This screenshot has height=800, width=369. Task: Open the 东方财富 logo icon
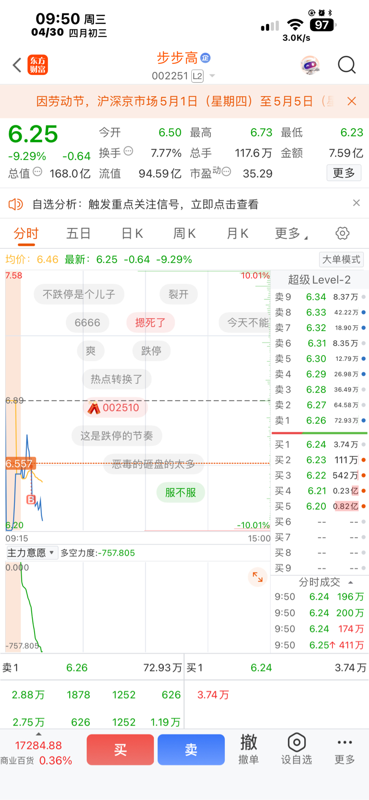click(38, 65)
